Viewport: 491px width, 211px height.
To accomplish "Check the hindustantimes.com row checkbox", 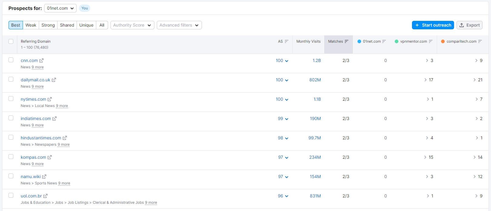I will point(11,137).
